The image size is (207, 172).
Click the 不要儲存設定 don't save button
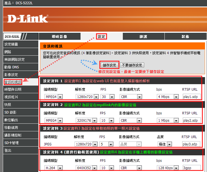[132, 65]
